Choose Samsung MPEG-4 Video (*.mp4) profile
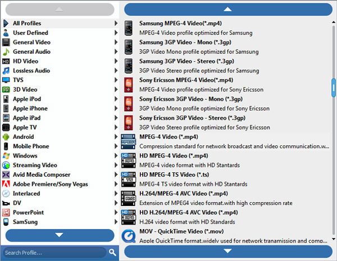Screen dimensions: 337x261 [226, 28]
